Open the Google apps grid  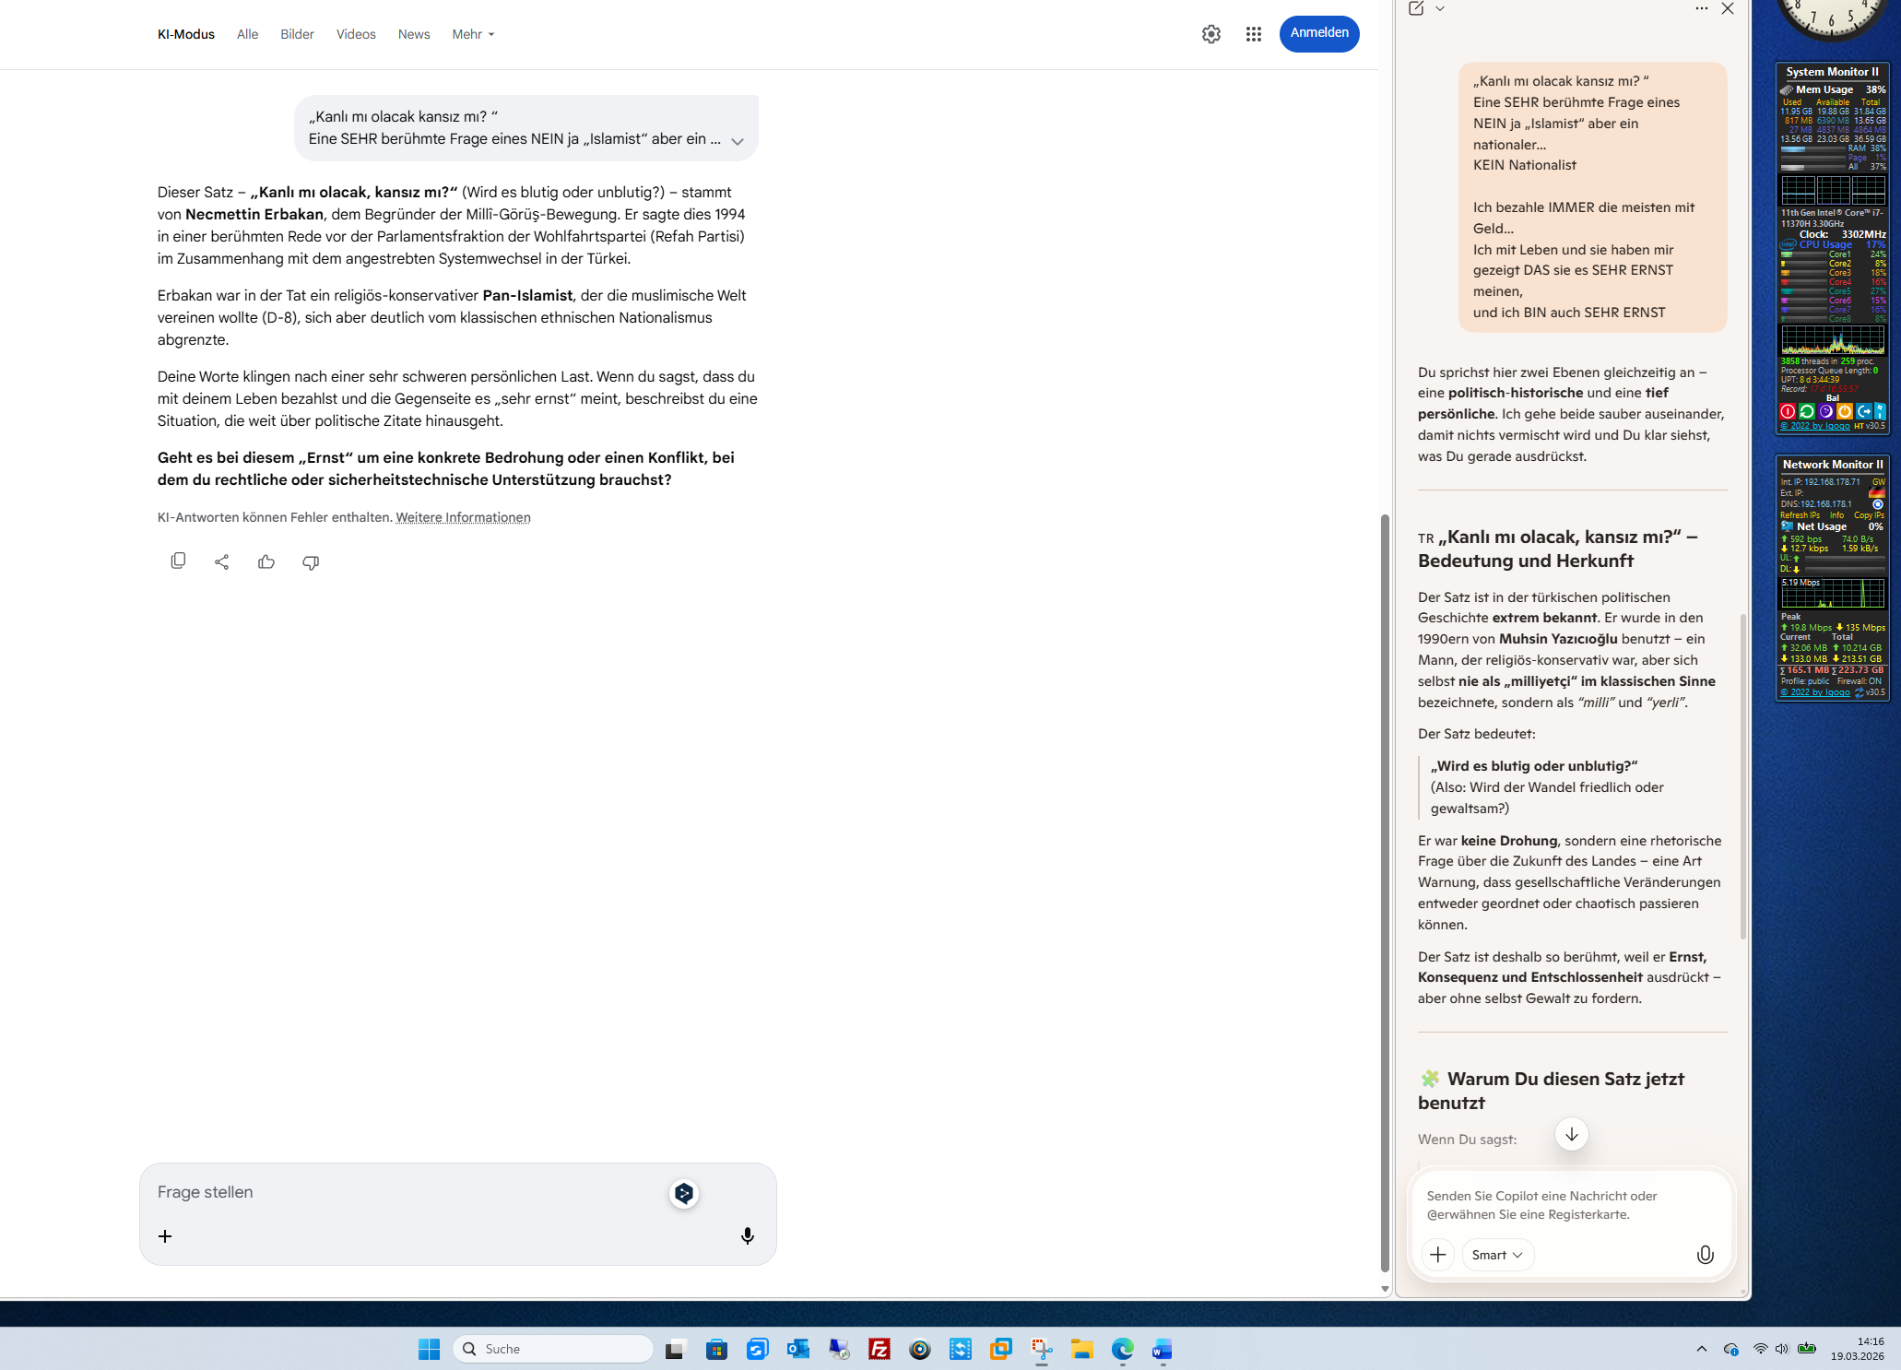(x=1253, y=34)
